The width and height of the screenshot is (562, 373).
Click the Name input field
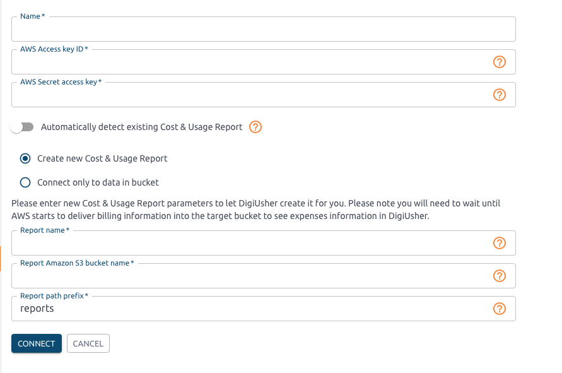tap(264, 29)
